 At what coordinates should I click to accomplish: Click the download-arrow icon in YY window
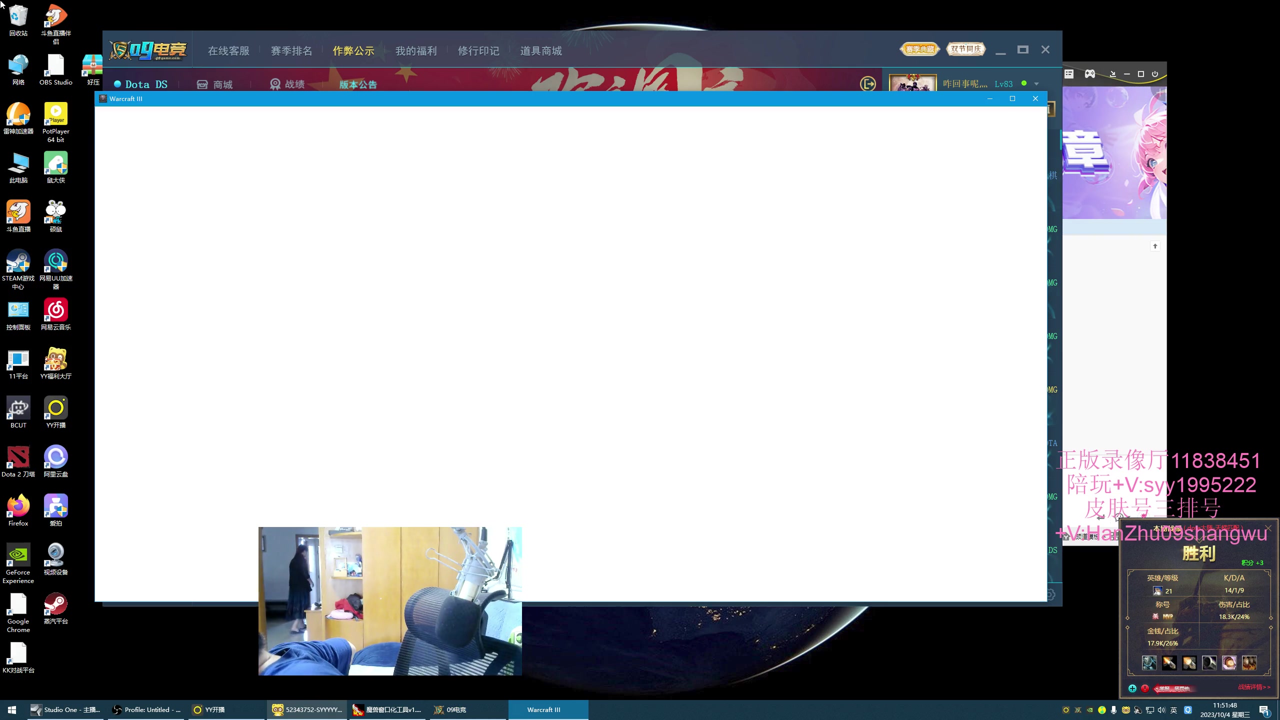tap(1112, 74)
